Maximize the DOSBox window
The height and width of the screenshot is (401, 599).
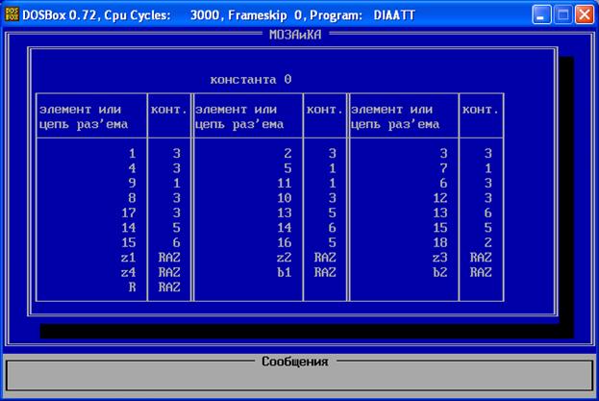coord(563,13)
